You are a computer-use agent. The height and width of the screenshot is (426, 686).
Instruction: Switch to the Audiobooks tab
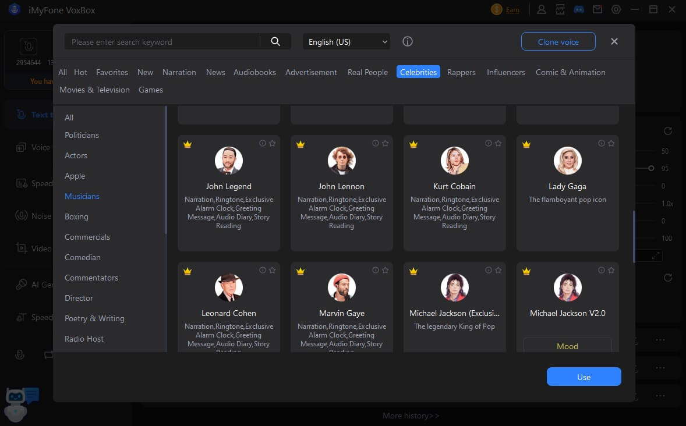pos(254,72)
